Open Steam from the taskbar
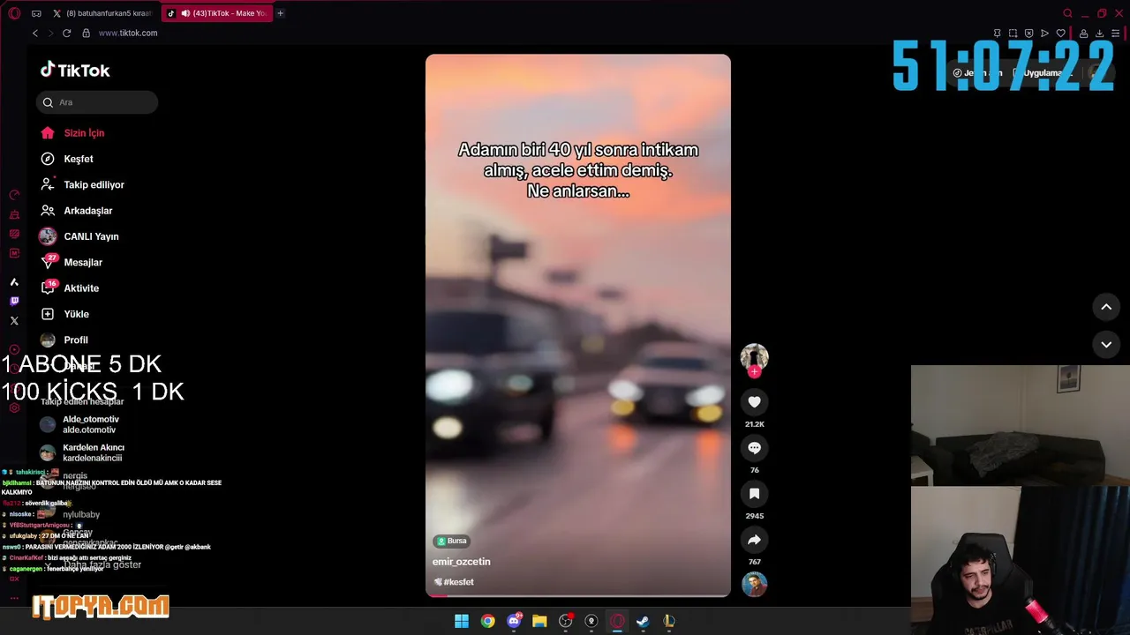Image resolution: width=1130 pixels, height=635 pixels. point(643,621)
